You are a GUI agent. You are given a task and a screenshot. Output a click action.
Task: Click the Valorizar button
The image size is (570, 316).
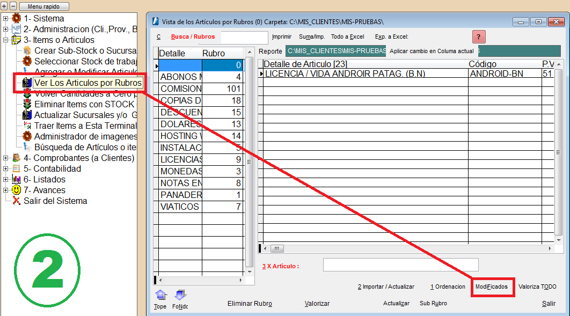coord(317,304)
